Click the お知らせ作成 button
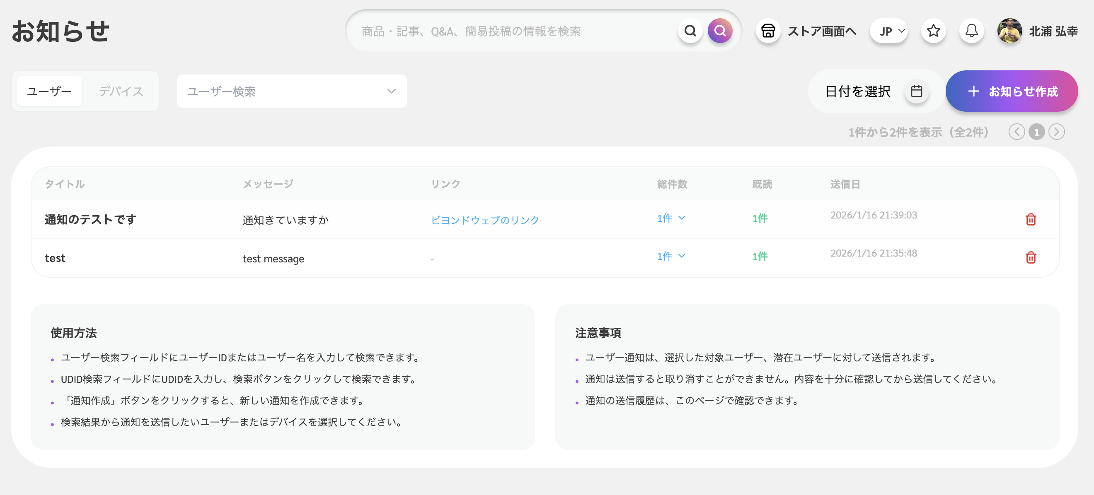This screenshot has height=495, width=1094. pos(1011,91)
